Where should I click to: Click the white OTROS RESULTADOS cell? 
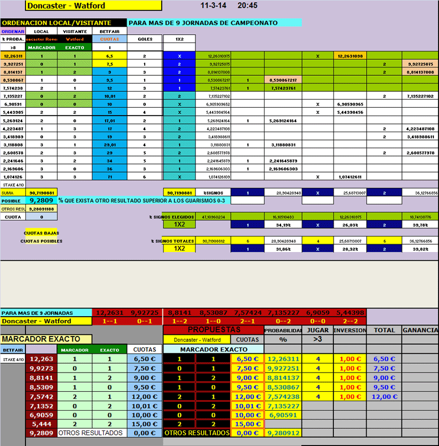tap(92, 433)
